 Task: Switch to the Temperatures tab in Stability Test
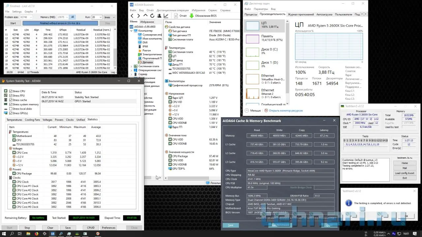point(15,120)
